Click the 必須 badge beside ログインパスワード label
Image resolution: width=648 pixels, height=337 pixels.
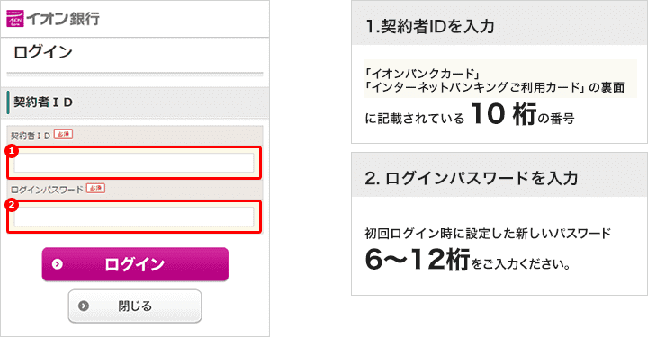(96, 188)
